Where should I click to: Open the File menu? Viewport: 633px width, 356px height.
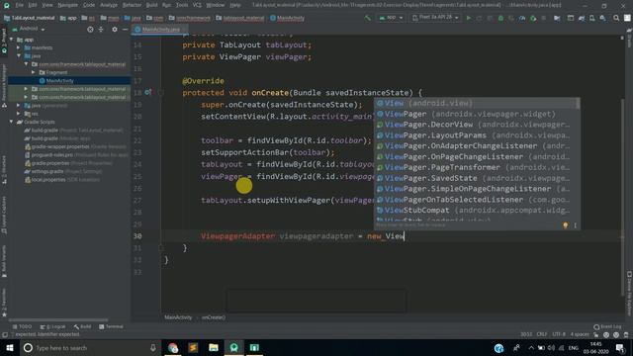(x=19, y=5)
